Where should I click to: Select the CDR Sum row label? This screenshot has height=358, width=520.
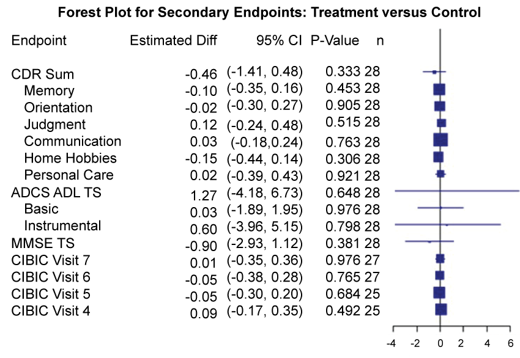43,75
